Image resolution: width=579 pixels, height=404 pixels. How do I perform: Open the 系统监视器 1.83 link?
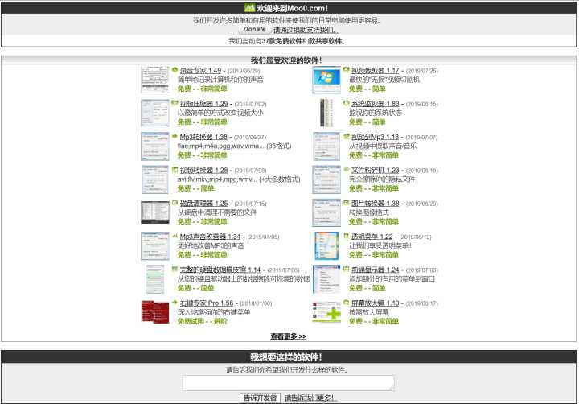(x=376, y=104)
